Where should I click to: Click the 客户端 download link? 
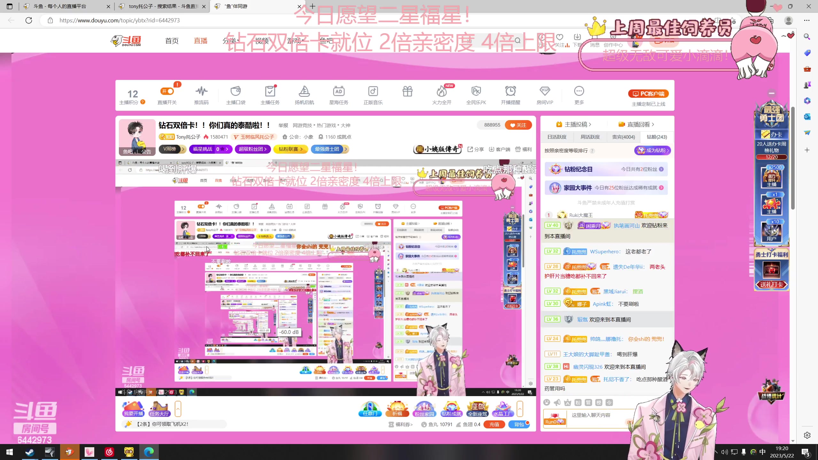pyautogui.click(x=499, y=149)
